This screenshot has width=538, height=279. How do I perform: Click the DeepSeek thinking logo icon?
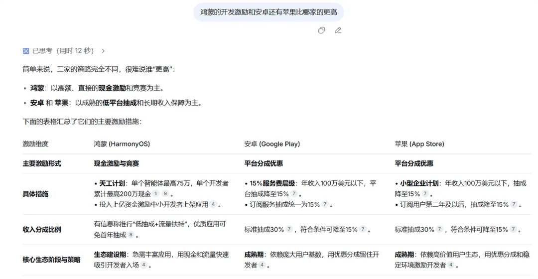pyautogui.click(x=26, y=51)
